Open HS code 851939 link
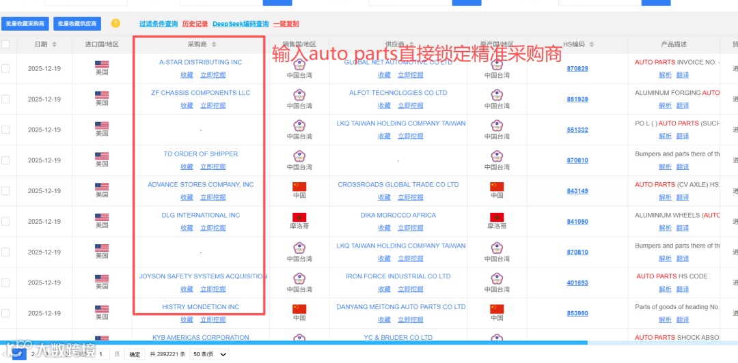This screenshot has height=363, width=738. pos(577,99)
